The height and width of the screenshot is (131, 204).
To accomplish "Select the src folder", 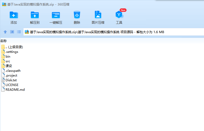I will pos(6,61).
